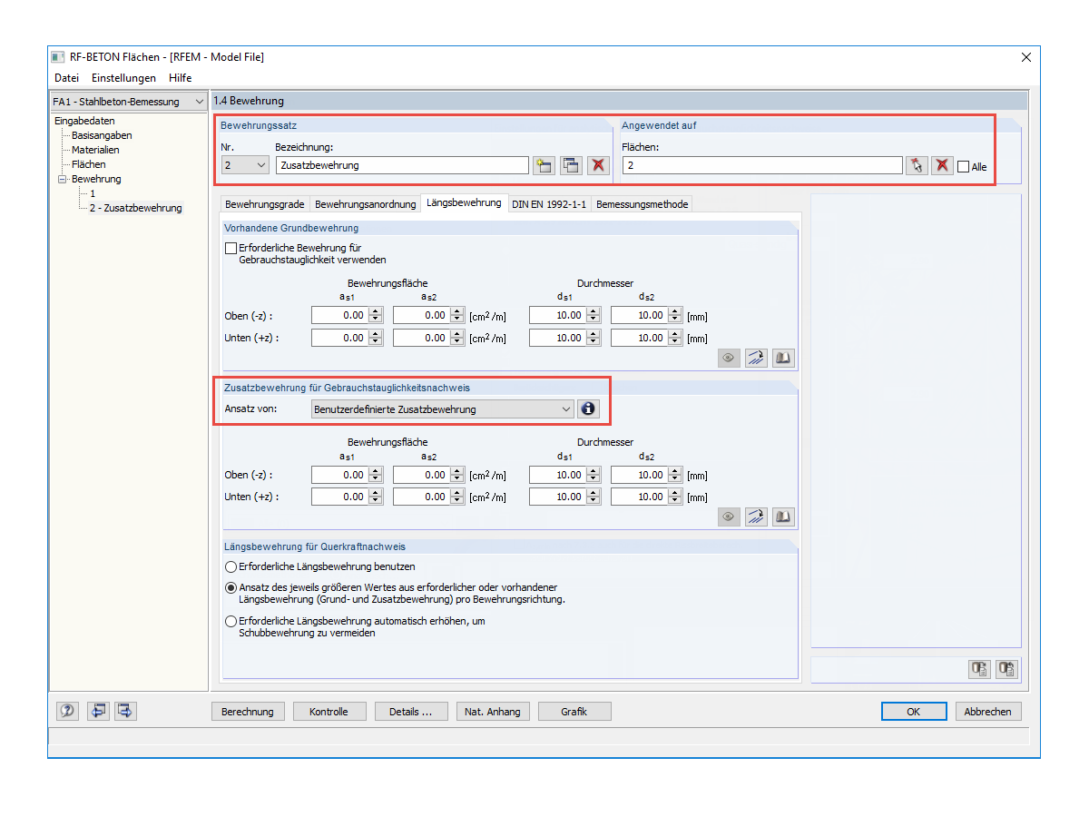Open the Einstellungen menu
The width and height of the screenshot is (1089, 817).
[123, 78]
